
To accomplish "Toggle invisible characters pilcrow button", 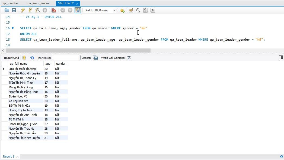I will click(x=145, y=10).
